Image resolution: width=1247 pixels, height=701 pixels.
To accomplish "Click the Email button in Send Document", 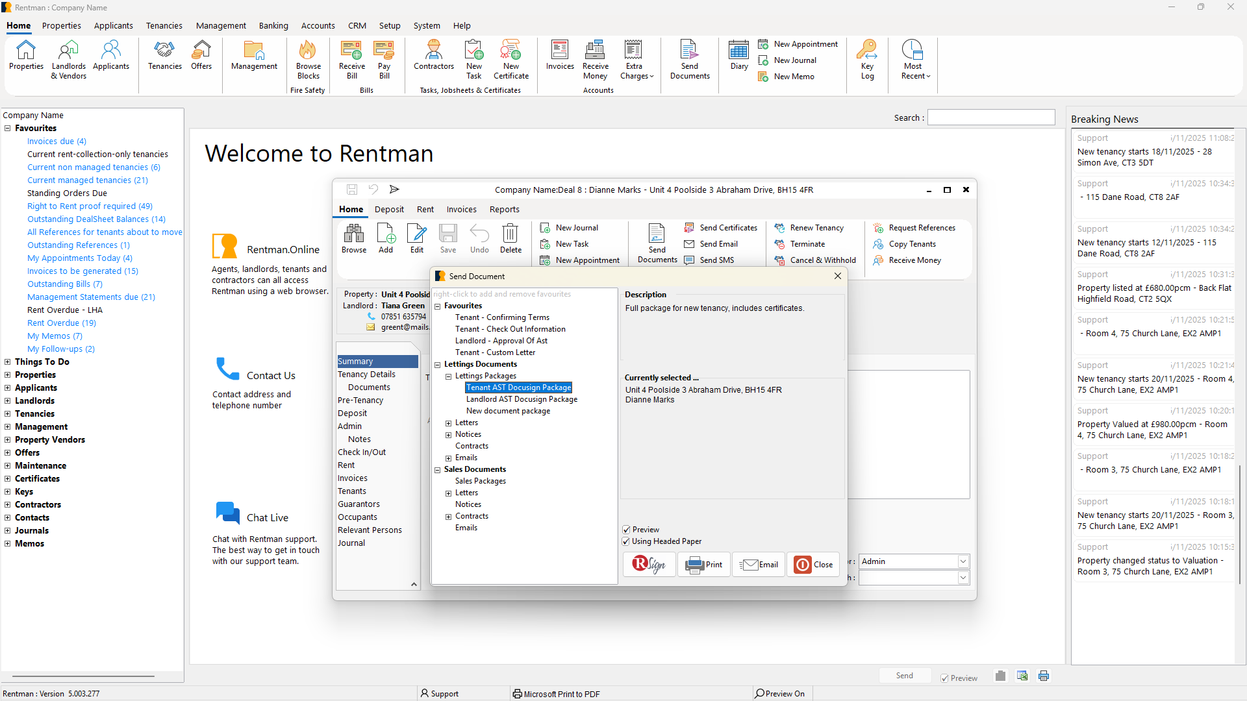I will tap(759, 565).
